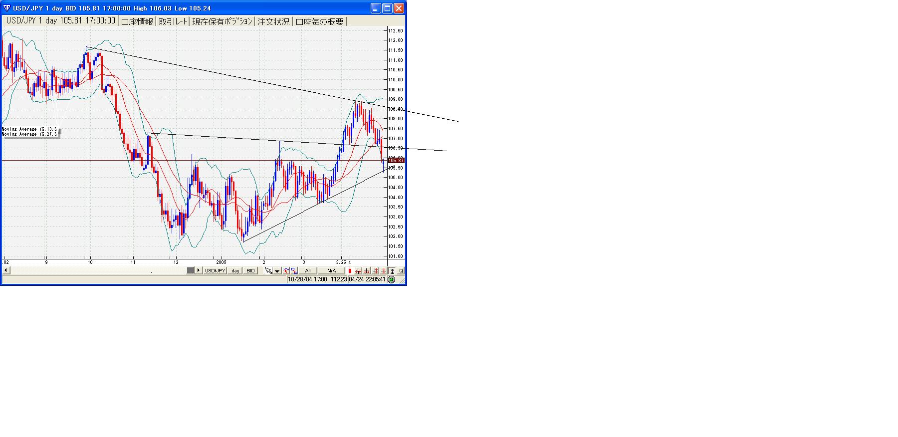898x437 pixels.
Task: Click the 2005 date axis label
Action: pos(222,262)
